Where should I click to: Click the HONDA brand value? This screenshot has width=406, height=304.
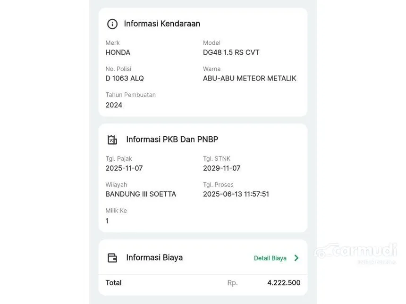pyautogui.click(x=118, y=52)
